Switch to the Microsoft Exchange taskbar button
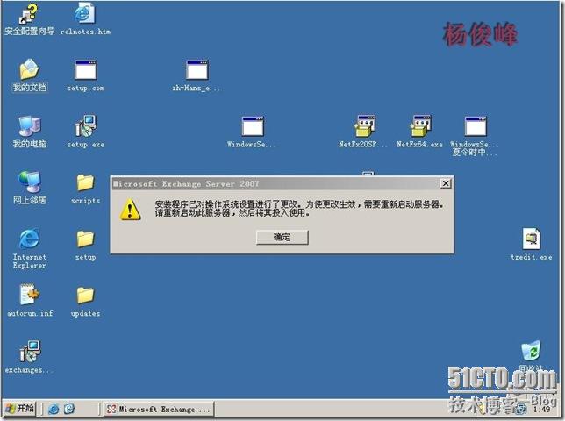Image resolution: width=565 pixels, height=421 pixels. 159,409
